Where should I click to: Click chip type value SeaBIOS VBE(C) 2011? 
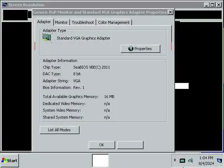[92, 67]
